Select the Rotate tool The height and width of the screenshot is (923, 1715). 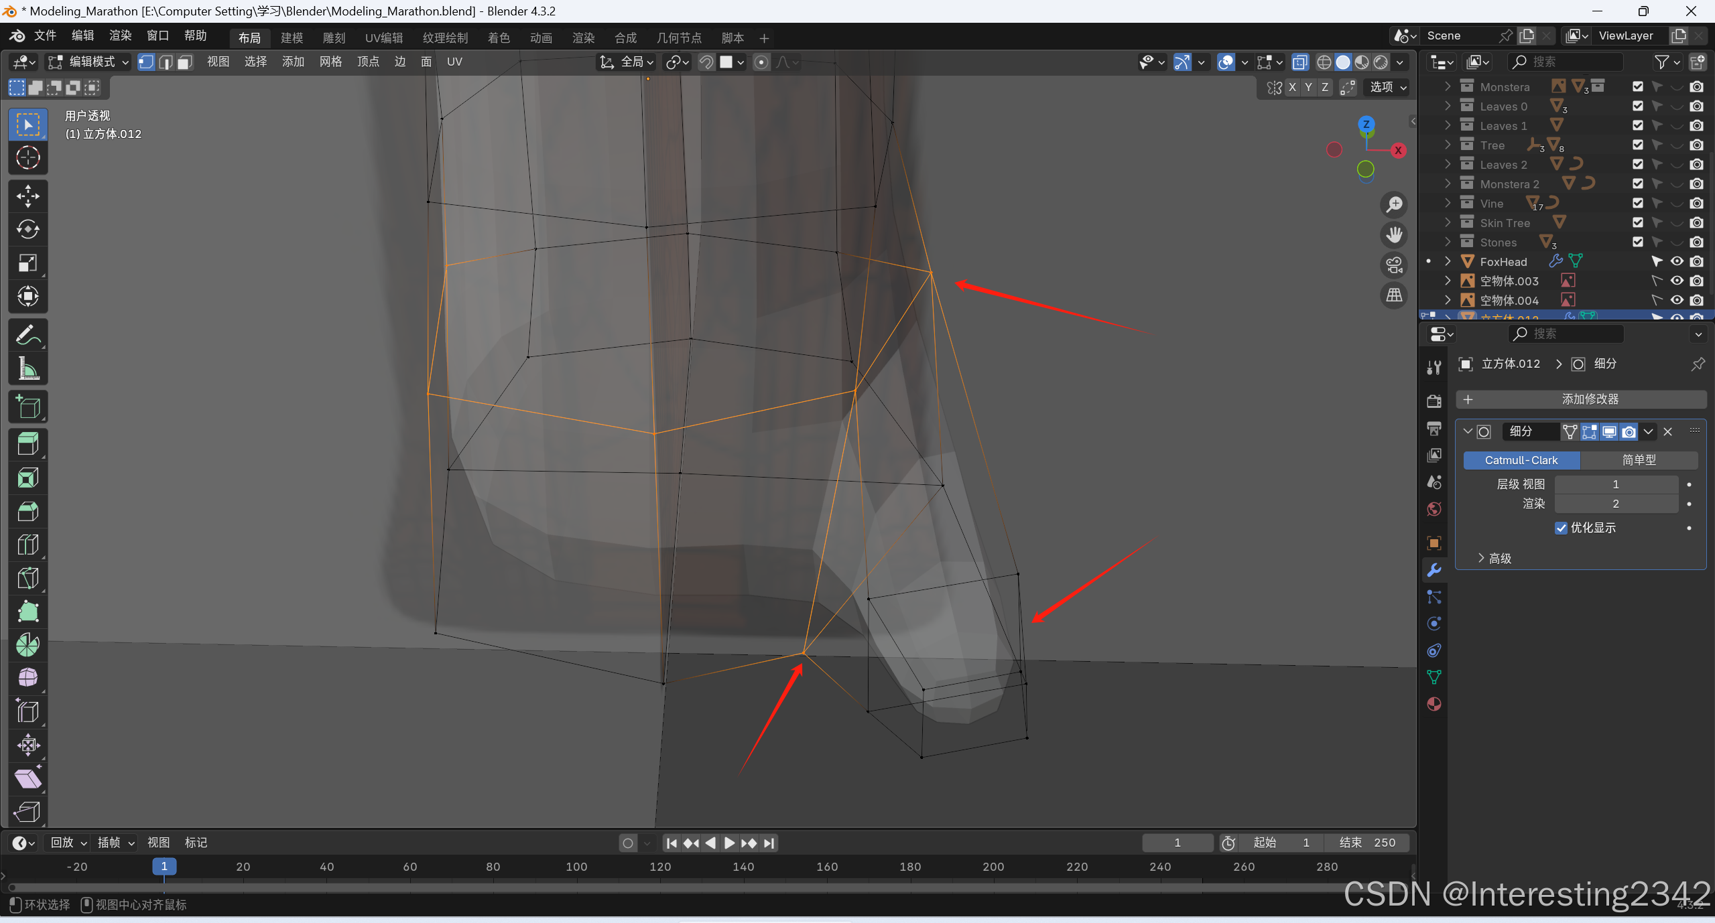tap(27, 230)
